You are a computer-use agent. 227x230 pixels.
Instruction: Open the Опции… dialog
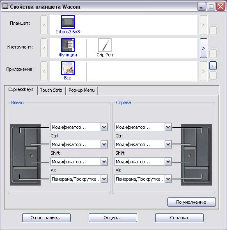113,218
